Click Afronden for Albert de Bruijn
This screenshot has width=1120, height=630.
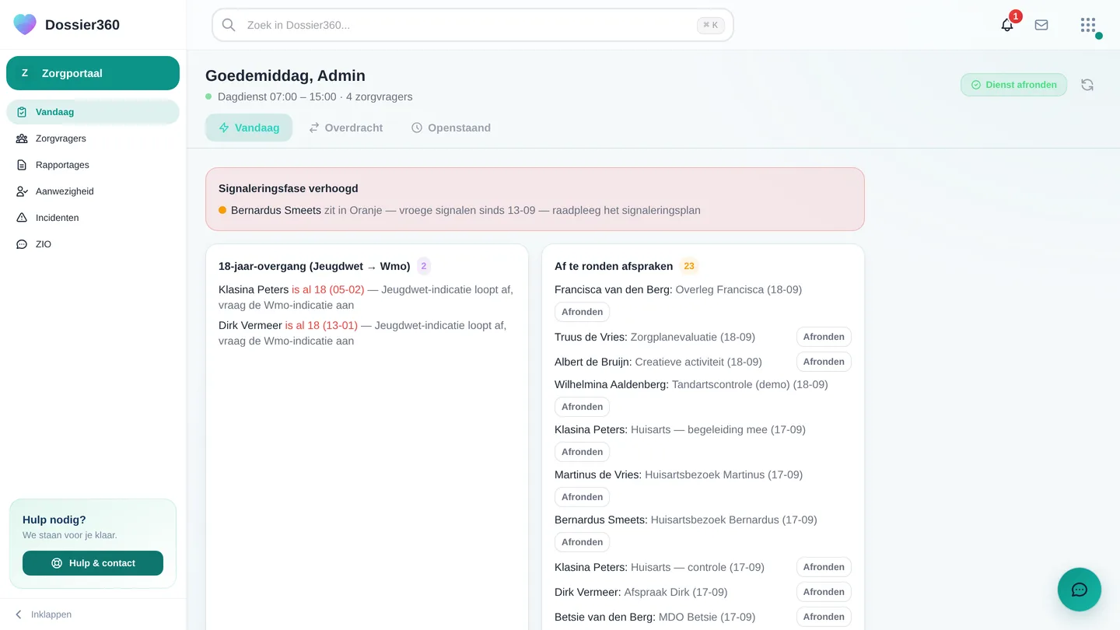tap(824, 362)
